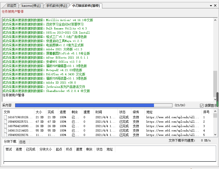Sort file list by 剩余 column header
This screenshot has width=219, height=169.
pyautogui.click(x=76, y=112)
